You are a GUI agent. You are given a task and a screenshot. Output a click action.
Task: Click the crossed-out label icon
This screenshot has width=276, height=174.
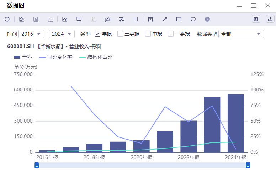(107, 19)
